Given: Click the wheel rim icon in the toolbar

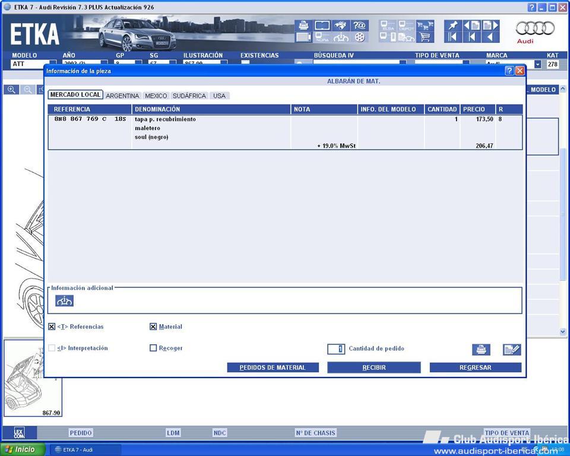Looking at the screenshot, I should click(360, 37).
